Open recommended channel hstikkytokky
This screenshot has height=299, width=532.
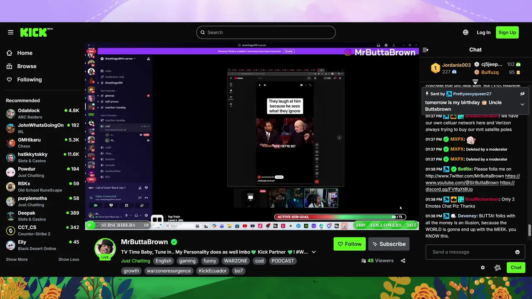[x=42, y=157]
